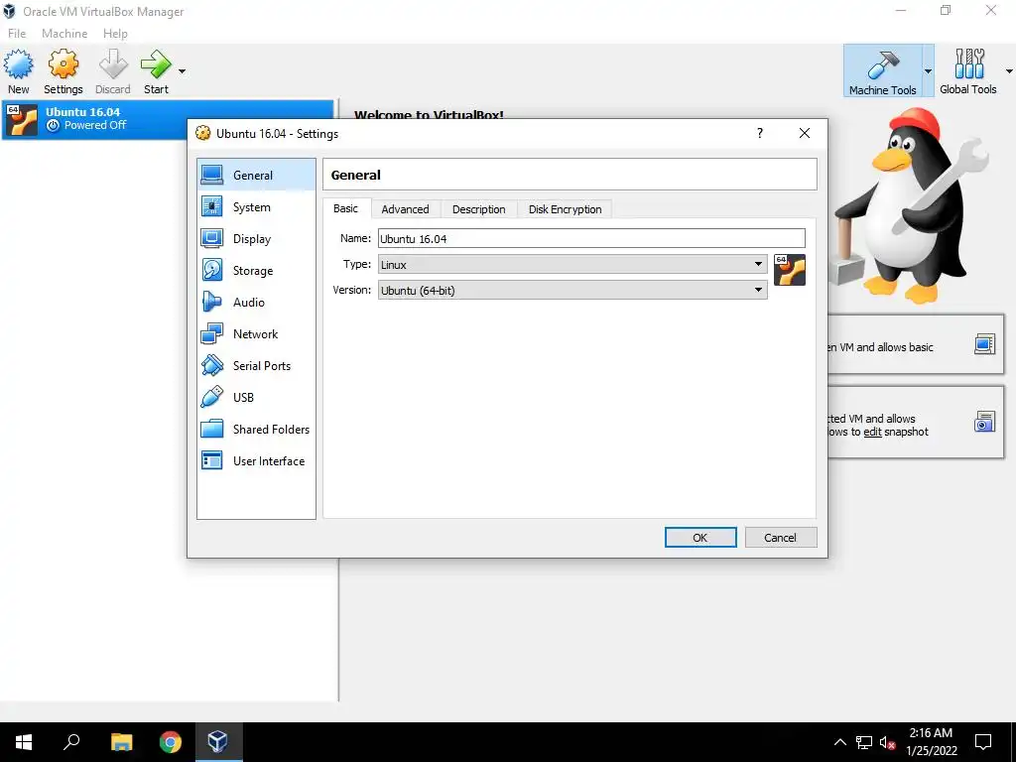Open the Machine menu
Image resolution: width=1016 pixels, height=762 pixels.
[64, 34]
